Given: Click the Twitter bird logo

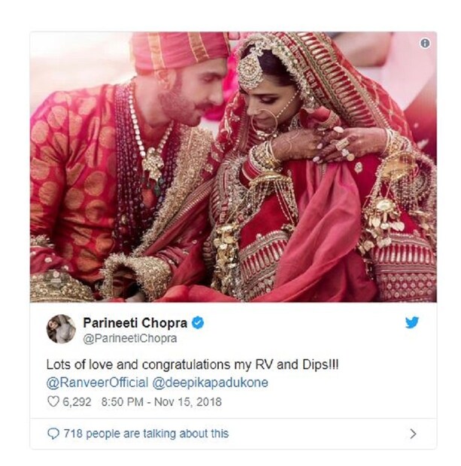Looking at the screenshot, I should (x=412, y=324).
